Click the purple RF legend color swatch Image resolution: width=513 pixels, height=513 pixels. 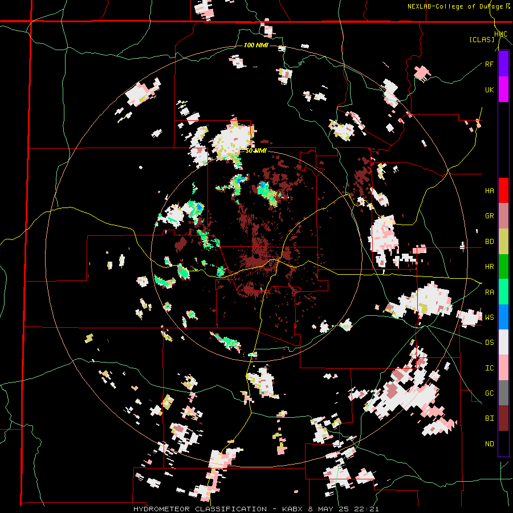503,64
